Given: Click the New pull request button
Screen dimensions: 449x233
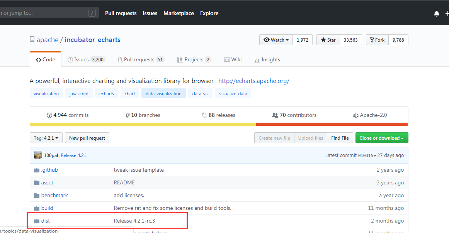Looking at the screenshot, I should click(87, 138).
